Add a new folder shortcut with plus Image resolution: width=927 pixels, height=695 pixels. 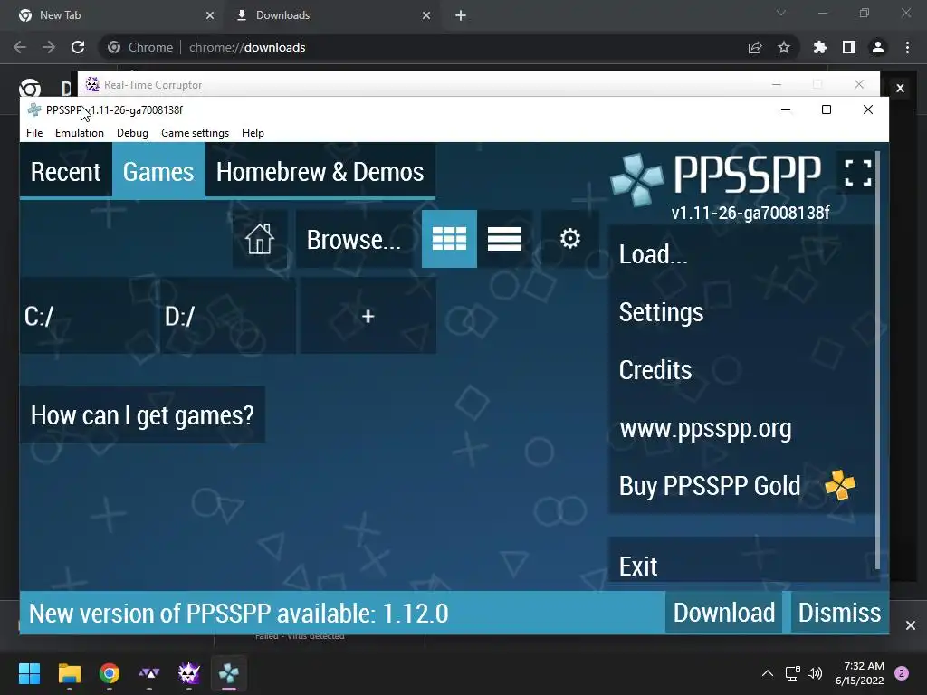[368, 316]
